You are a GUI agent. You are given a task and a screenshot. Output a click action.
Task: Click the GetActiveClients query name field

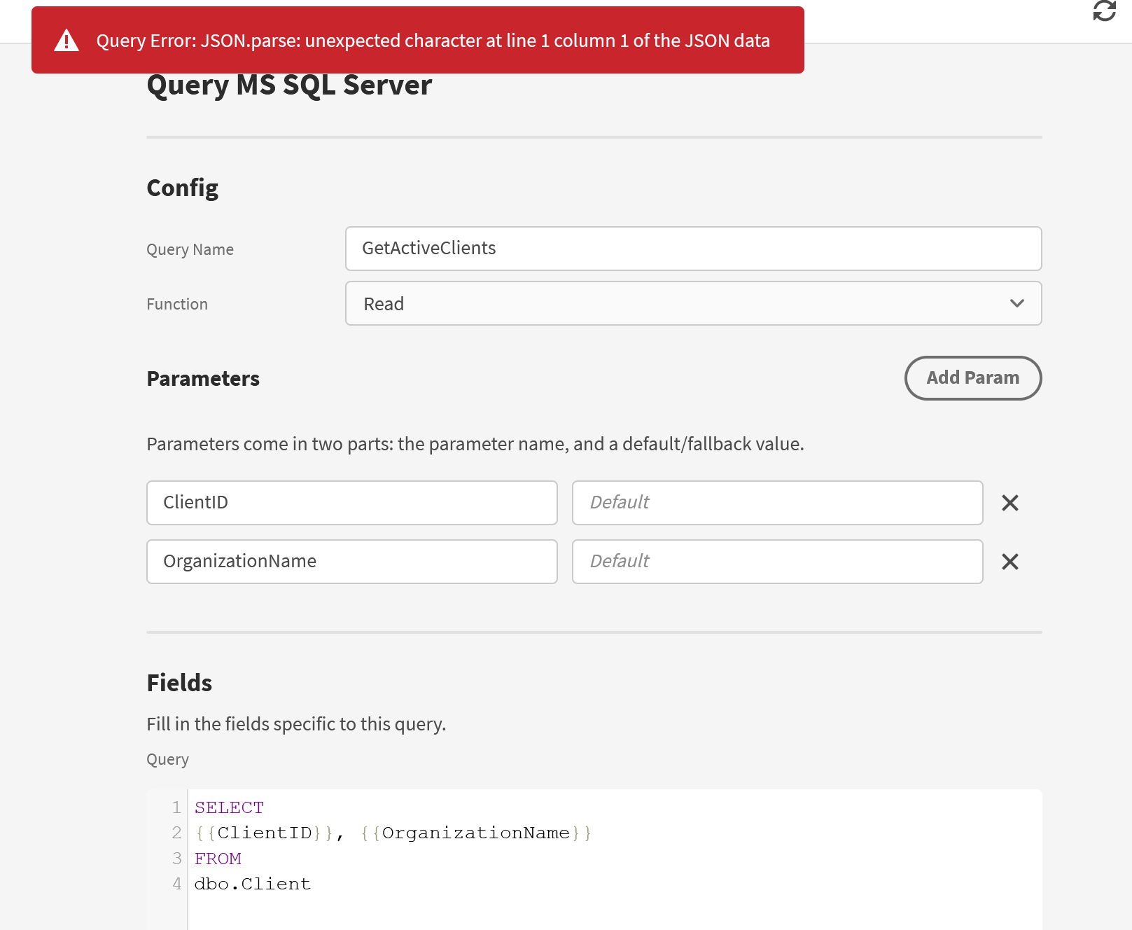(693, 249)
